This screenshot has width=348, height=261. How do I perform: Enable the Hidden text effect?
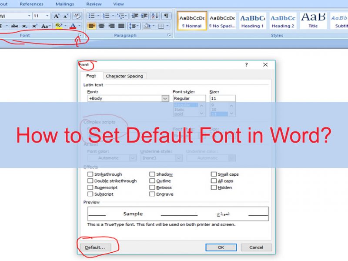coord(214,187)
